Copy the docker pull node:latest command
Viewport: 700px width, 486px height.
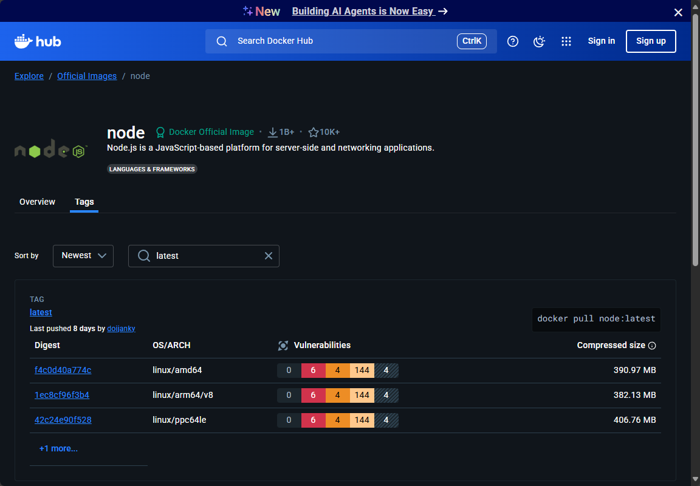tap(596, 319)
